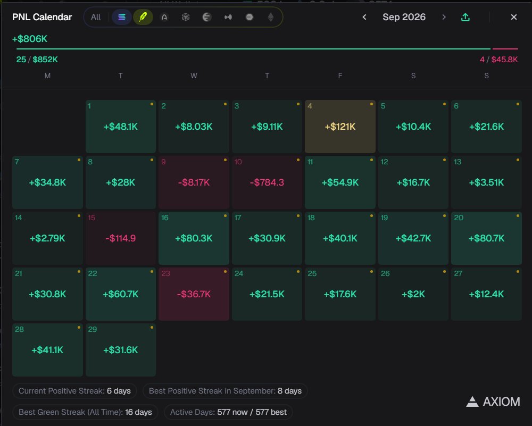Screen dimensions: 532x426
Task: Open day 17 cell with +$30.9K
Action: [267, 238]
